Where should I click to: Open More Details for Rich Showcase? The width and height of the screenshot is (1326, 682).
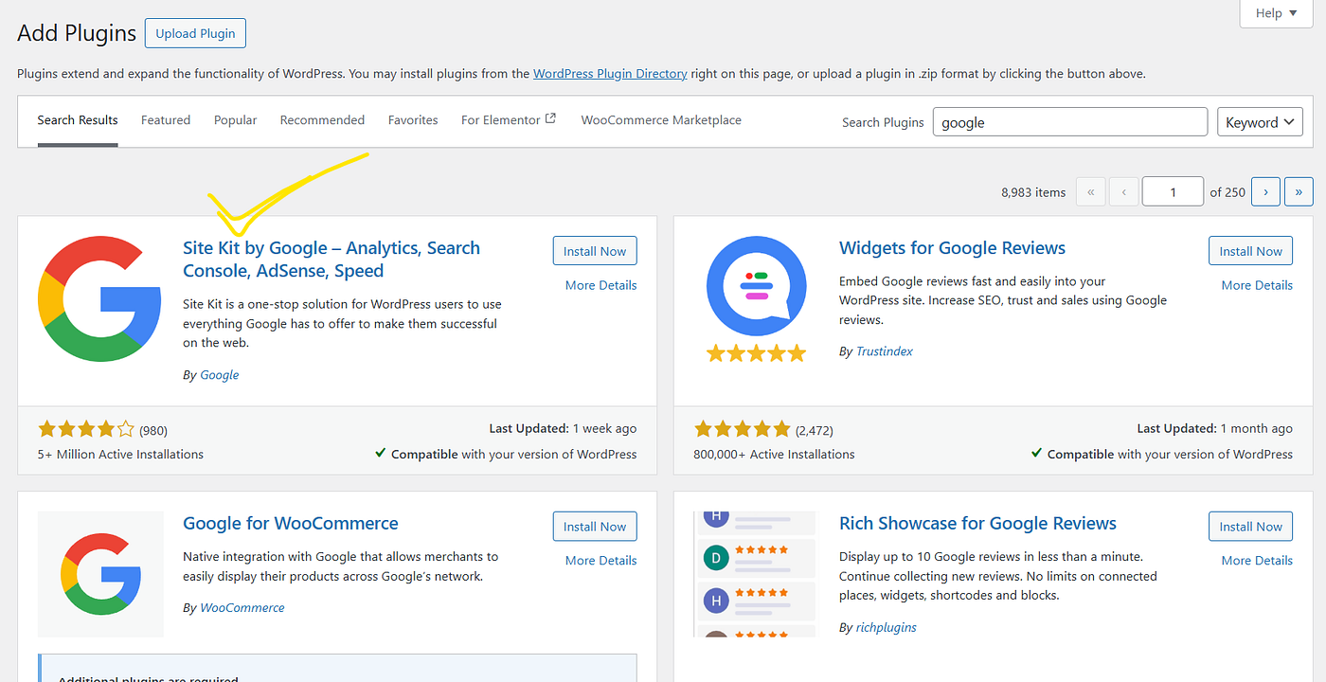(1257, 561)
